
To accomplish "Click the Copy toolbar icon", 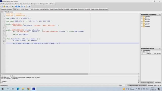I will coord(22,7).
